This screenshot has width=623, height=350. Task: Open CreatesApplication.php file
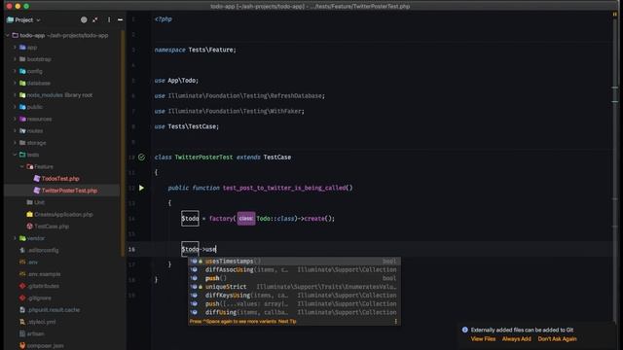tap(63, 214)
